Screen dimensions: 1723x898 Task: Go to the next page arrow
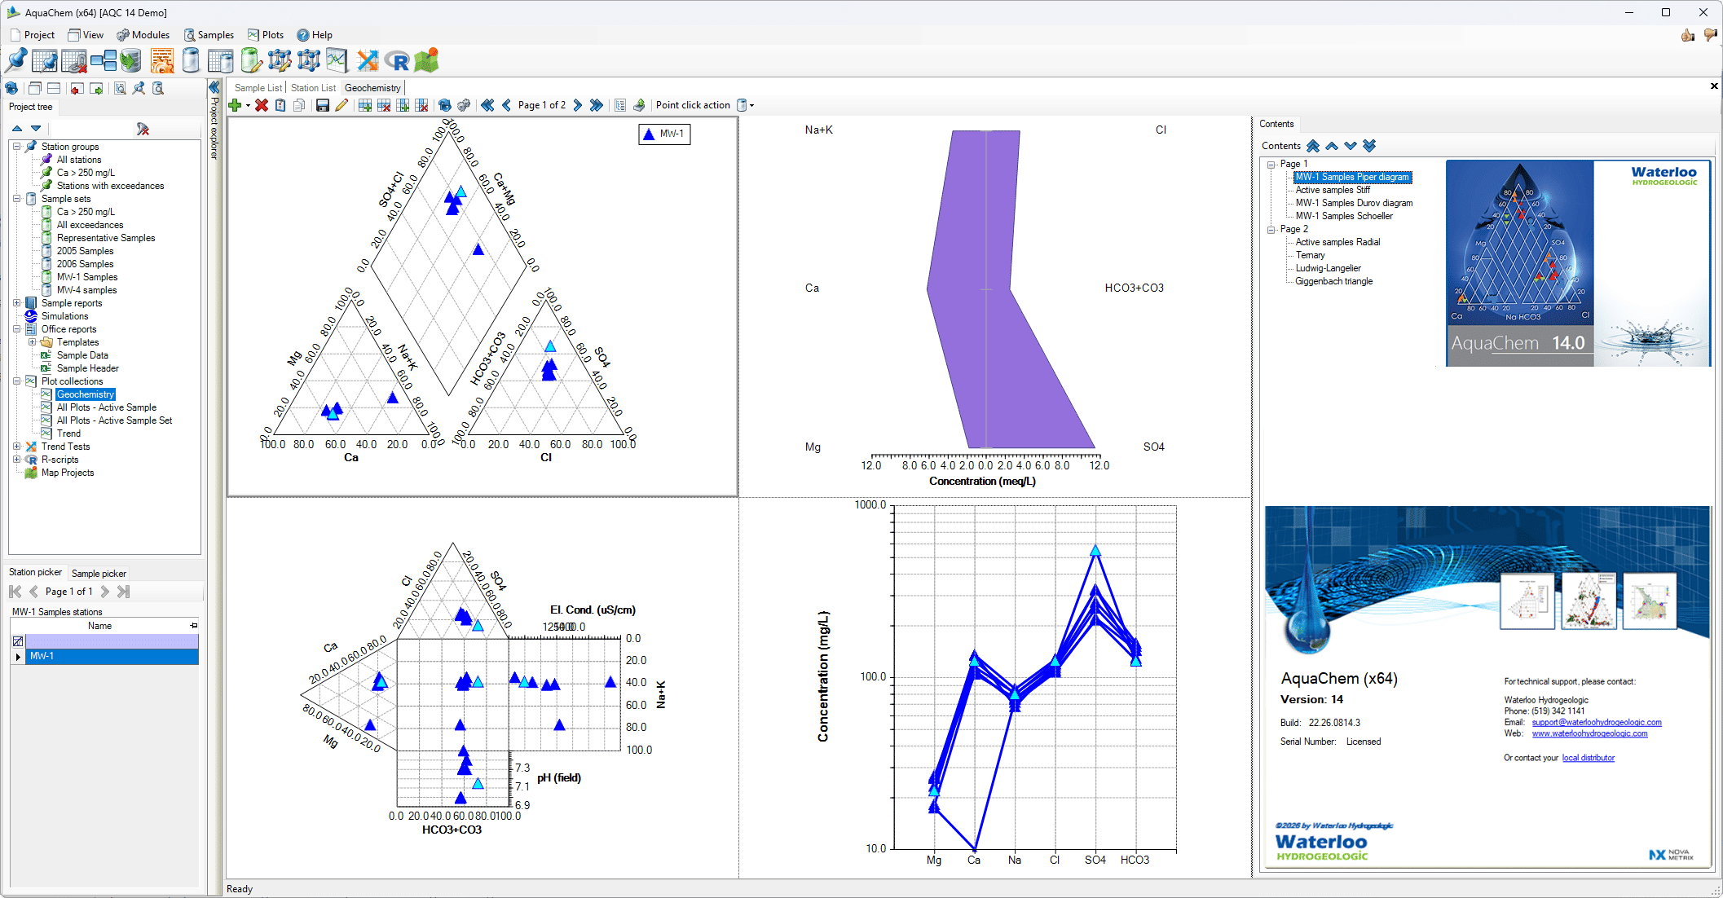click(x=578, y=105)
